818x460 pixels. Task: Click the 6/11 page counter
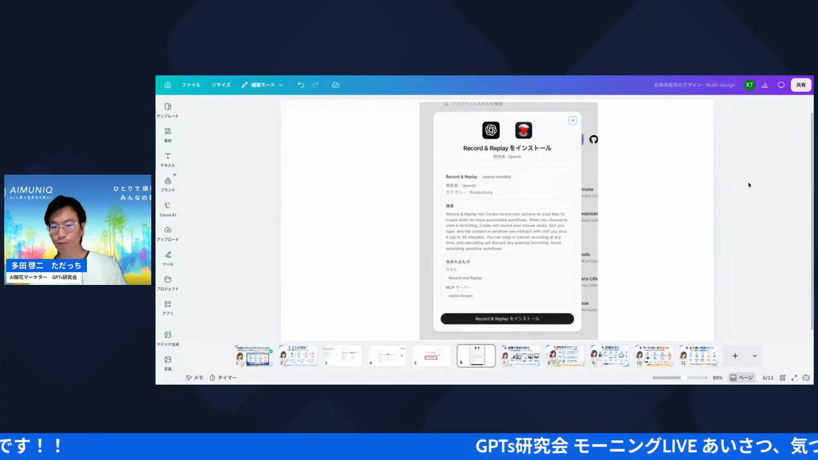pos(768,378)
